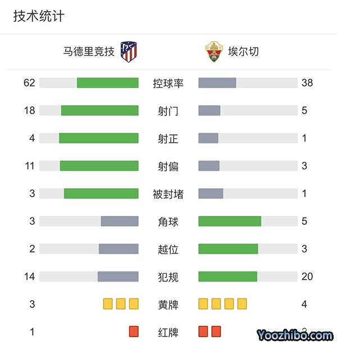Screen dimensions: 337x344
Task: Click the 黄牌 yellow card label
Action: [x=168, y=305]
